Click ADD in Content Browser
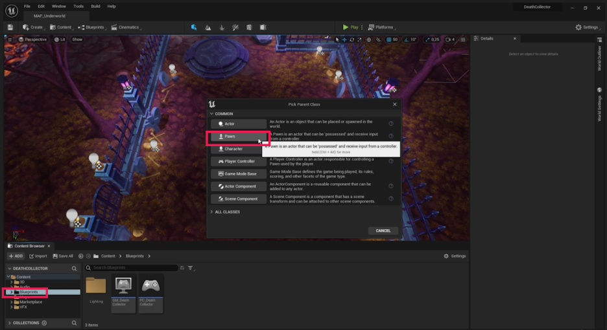The height and width of the screenshot is (330, 607). 16,256
